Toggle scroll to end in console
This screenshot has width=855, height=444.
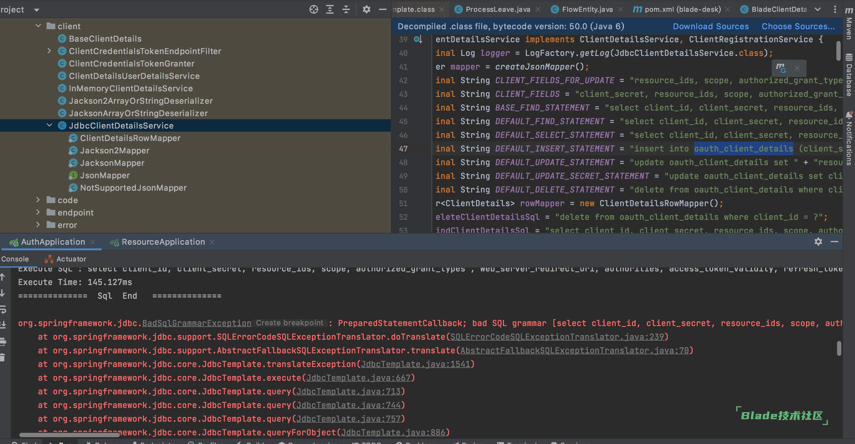click(x=3, y=325)
